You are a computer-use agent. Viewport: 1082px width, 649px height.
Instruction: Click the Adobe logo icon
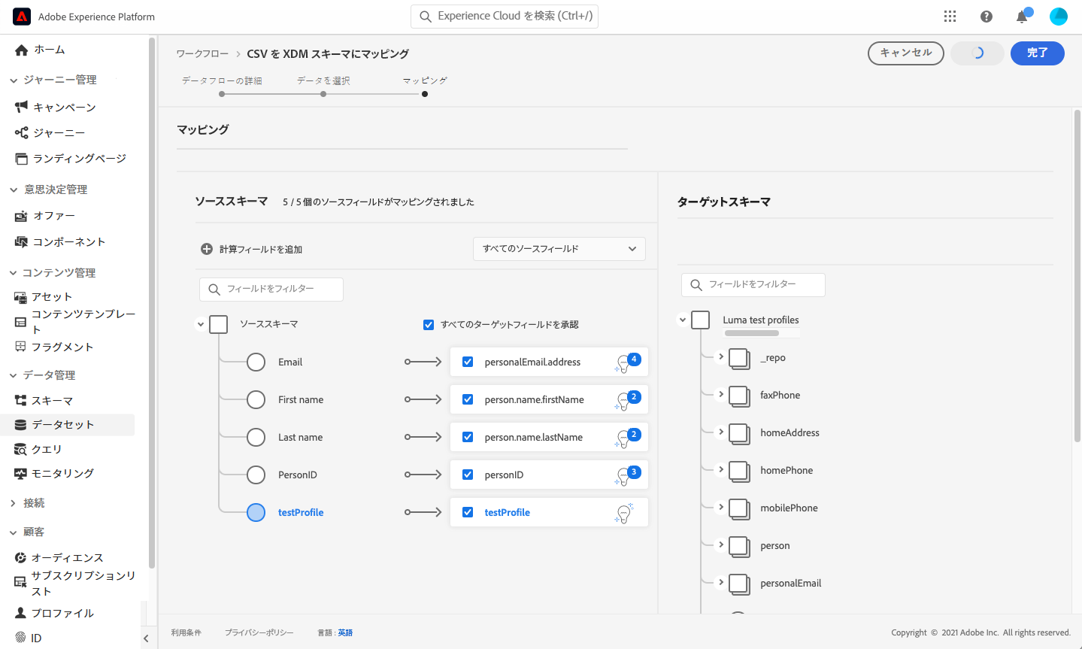pos(22,17)
